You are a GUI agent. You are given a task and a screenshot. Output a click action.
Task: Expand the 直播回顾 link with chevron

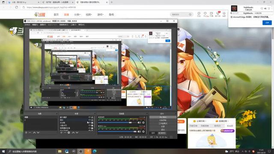(222, 121)
